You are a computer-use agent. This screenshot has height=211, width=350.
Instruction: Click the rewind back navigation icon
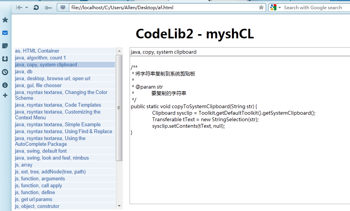tap(19, 8)
